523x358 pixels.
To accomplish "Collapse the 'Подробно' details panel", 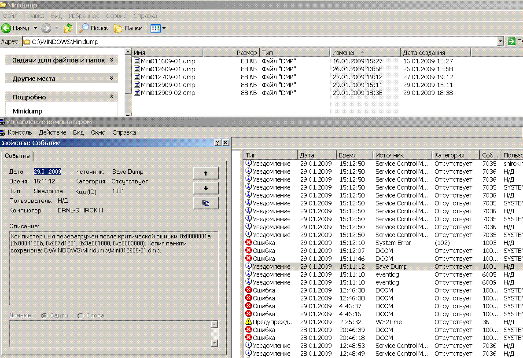I will click(x=111, y=97).
